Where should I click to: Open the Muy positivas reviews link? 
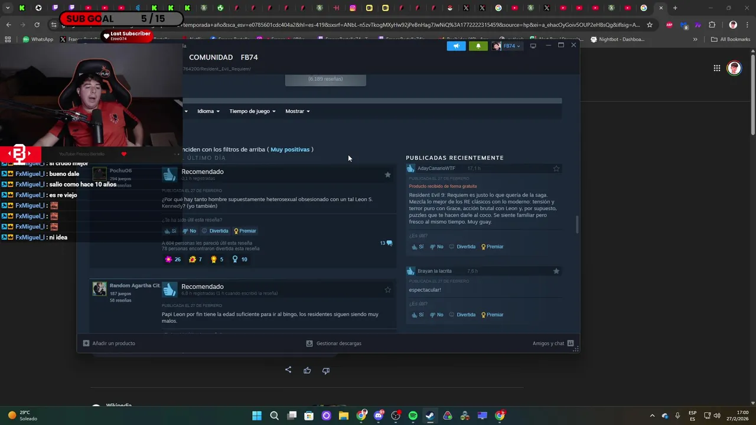pos(290,149)
